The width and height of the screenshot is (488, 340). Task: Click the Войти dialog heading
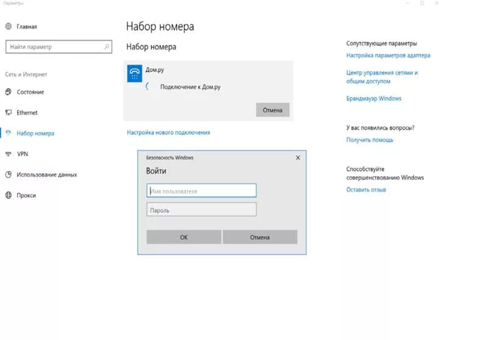pyautogui.click(x=156, y=171)
